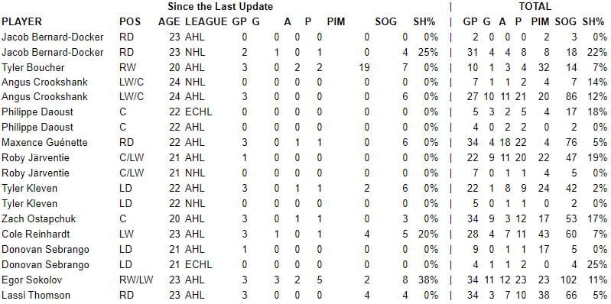
Task: Select Zach Ostapchuk's name
Action: tap(38, 218)
